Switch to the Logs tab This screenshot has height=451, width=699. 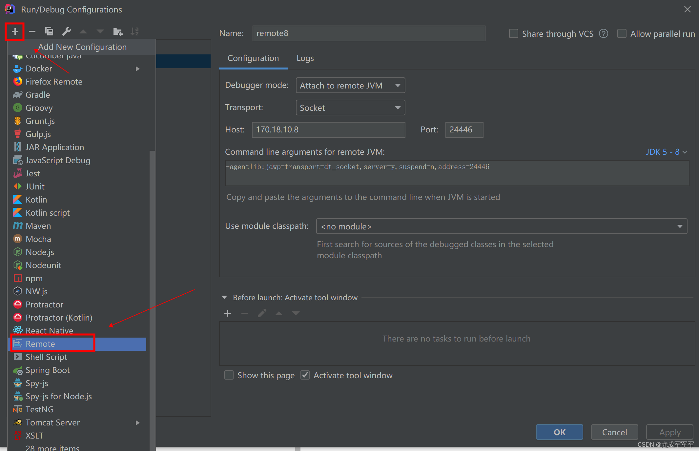pos(305,58)
